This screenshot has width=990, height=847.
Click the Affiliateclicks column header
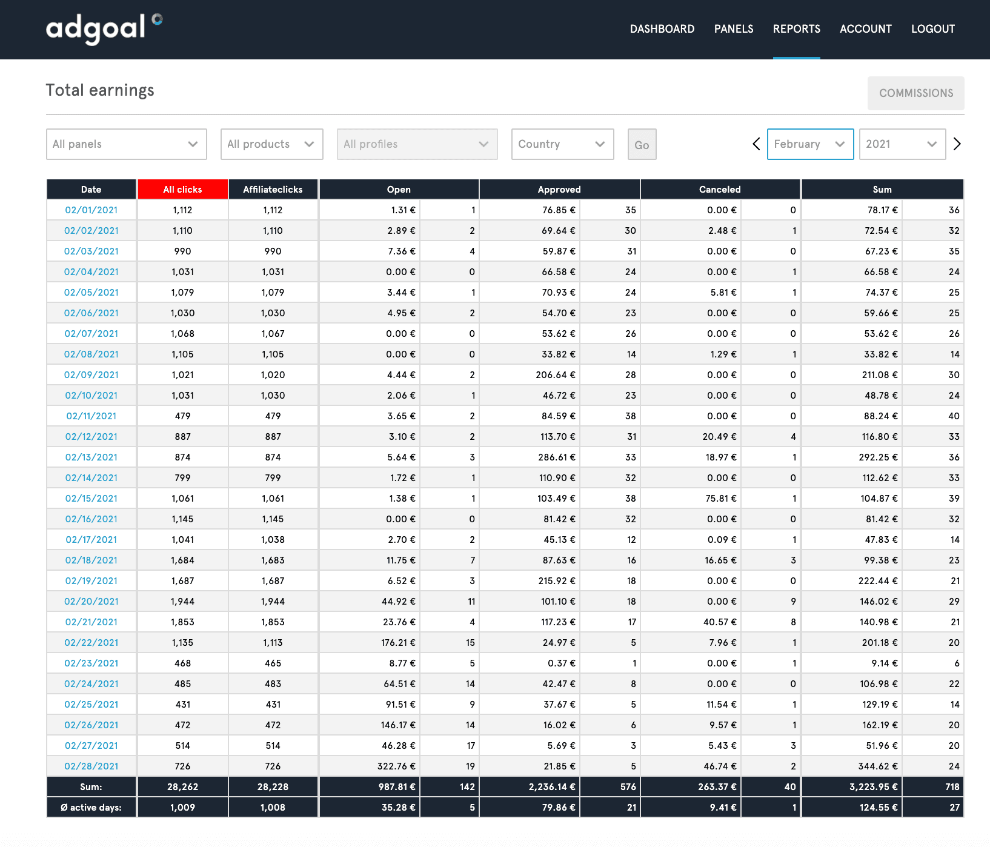pos(273,189)
